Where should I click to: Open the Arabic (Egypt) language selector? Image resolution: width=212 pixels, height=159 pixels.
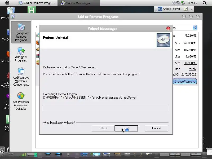(x=172, y=9)
